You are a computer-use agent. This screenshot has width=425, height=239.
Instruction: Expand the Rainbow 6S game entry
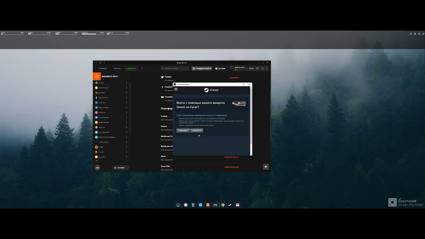pos(127,98)
